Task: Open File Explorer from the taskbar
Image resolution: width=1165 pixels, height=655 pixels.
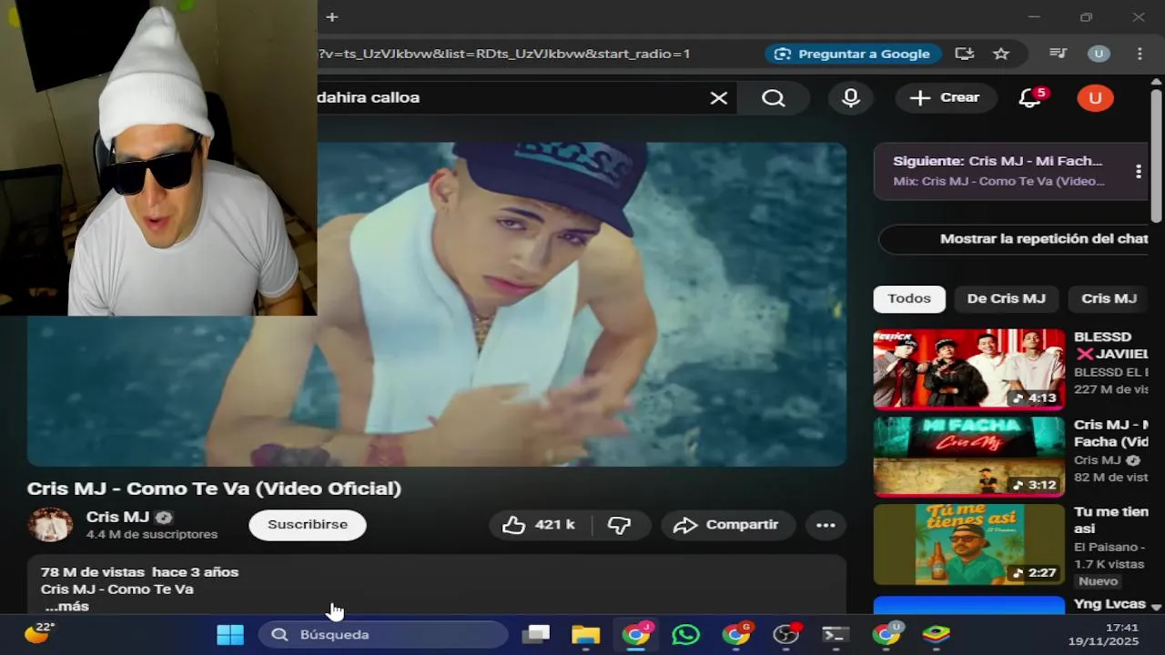Action: (585, 635)
